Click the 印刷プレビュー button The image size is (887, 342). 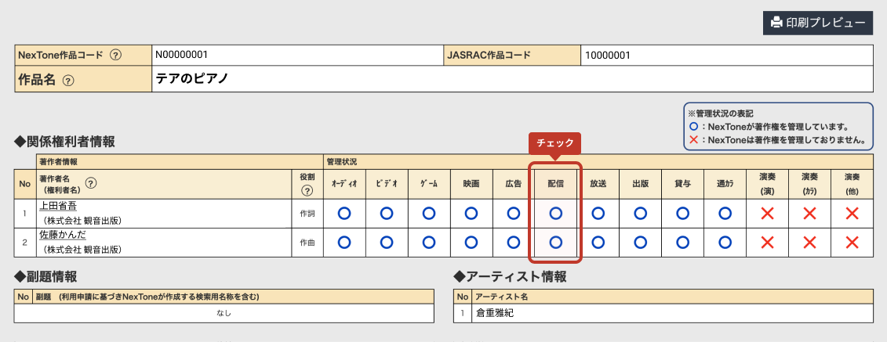pyautogui.click(x=818, y=22)
